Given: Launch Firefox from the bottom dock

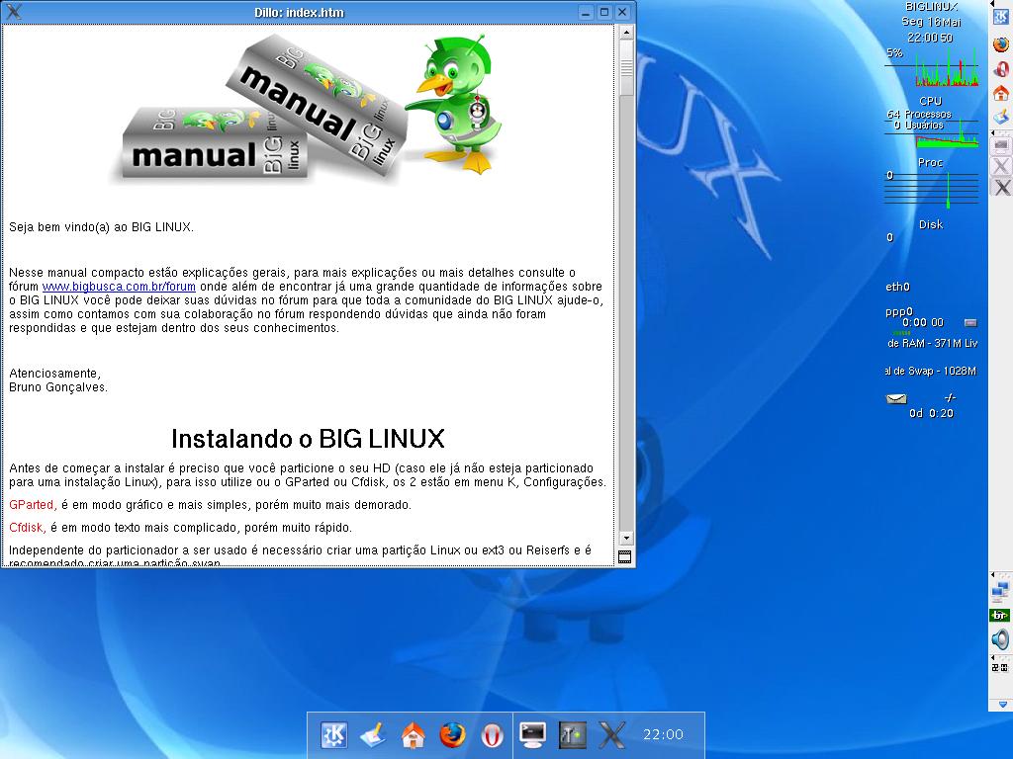Looking at the screenshot, I should point(452,734).
